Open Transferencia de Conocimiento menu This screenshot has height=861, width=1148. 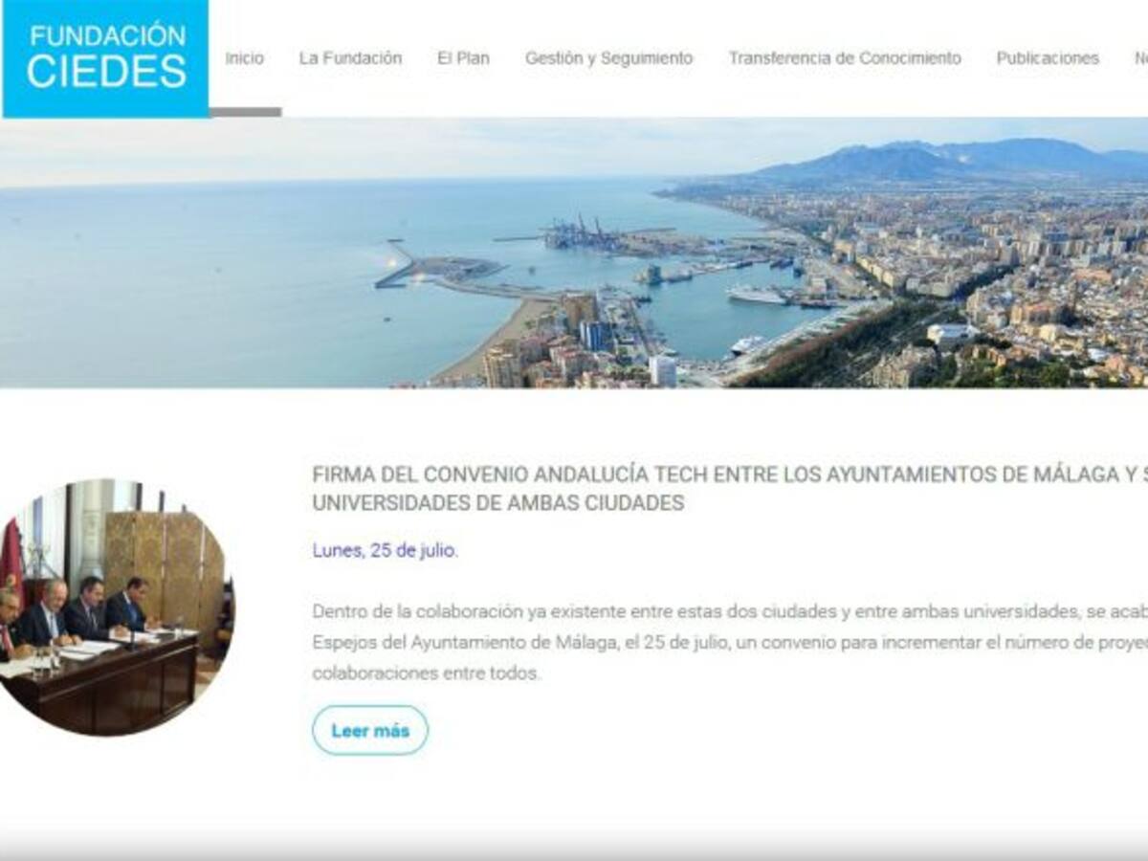click(x=845, y=58)
